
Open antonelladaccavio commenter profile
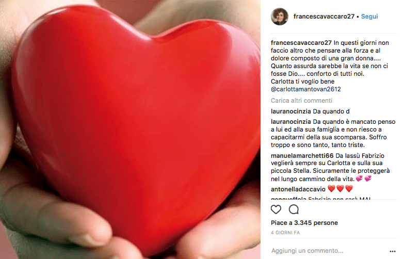pyautogui.click(x=298, y=189)
